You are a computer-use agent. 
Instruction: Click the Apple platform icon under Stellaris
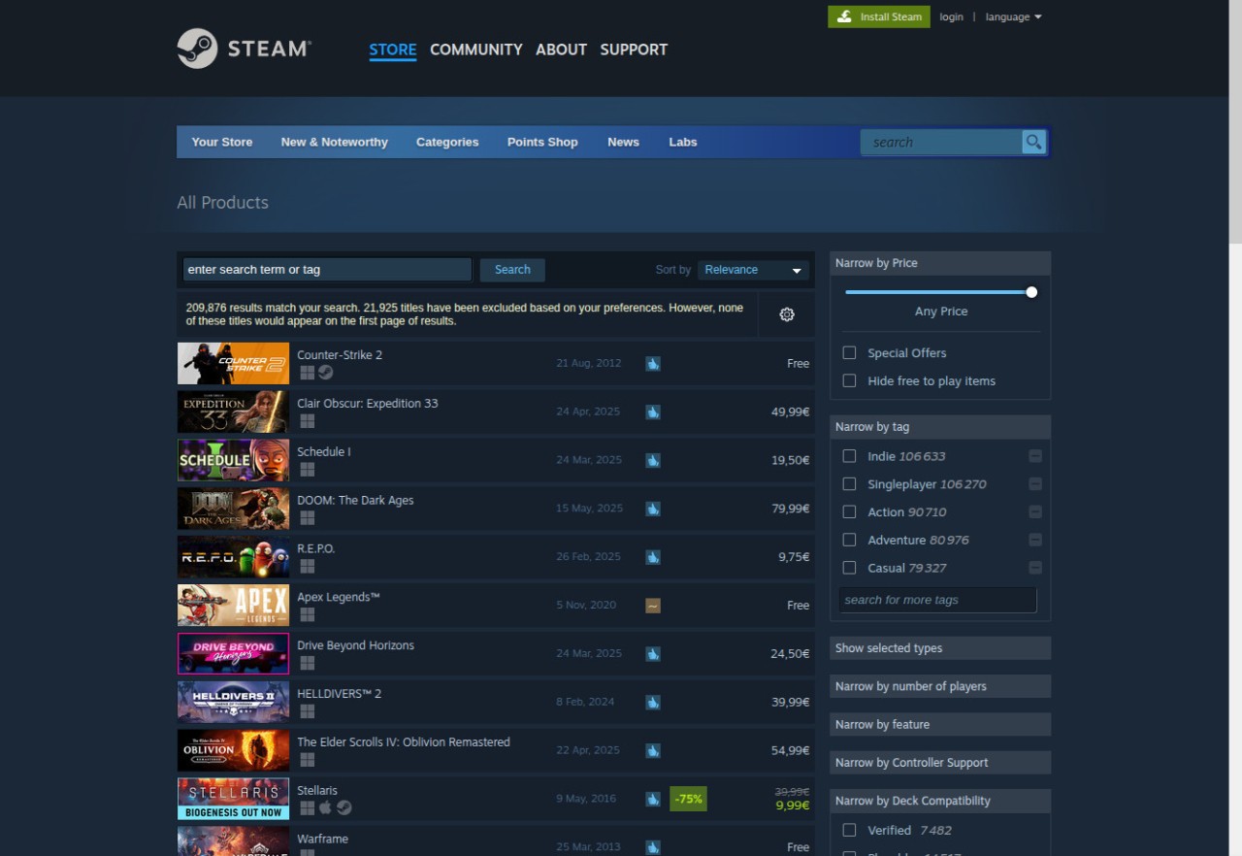pyautogui.click(x=326, y=807)
